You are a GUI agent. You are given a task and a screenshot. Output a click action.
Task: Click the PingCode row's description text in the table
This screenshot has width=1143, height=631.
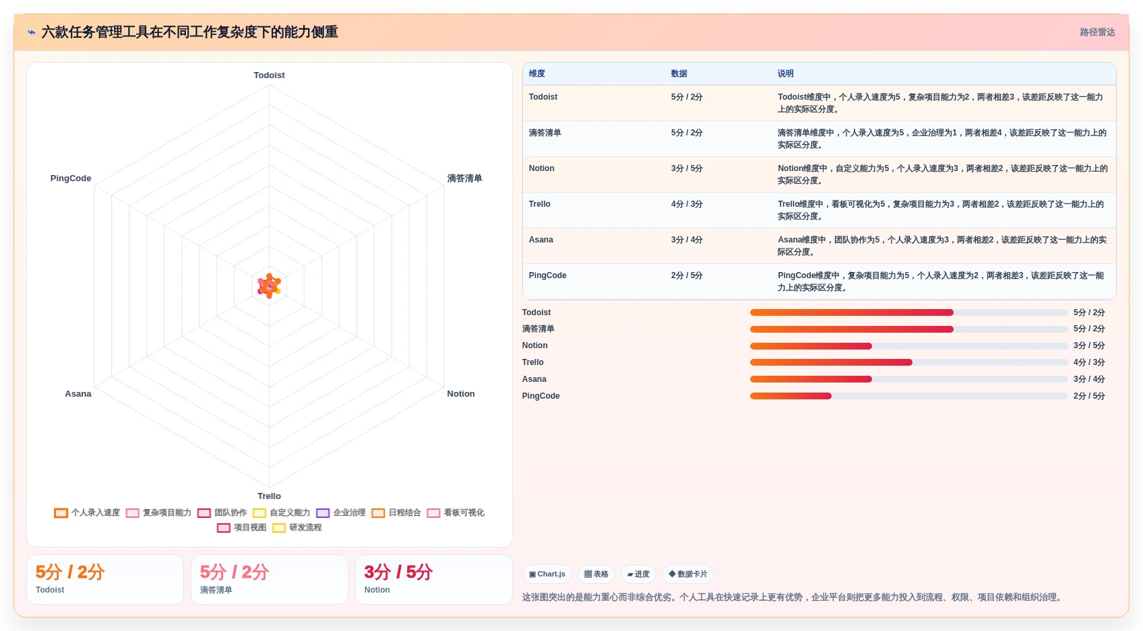[942, 281]
